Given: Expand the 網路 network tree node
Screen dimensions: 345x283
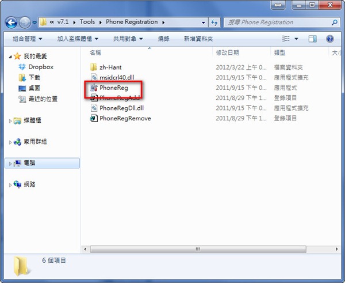Looking at the screenshot, I should coord(10,185).
